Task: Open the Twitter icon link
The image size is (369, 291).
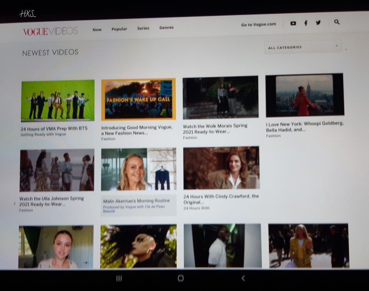Action: point(318,23)
